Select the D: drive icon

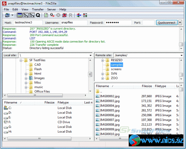coord(6,113)
